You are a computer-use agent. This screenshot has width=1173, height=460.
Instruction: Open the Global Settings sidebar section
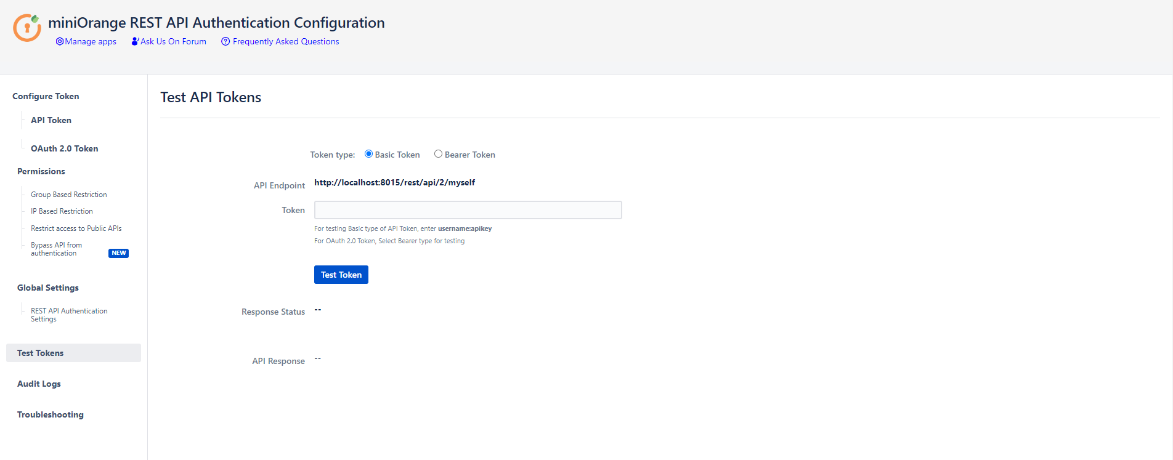coord(48,288)
